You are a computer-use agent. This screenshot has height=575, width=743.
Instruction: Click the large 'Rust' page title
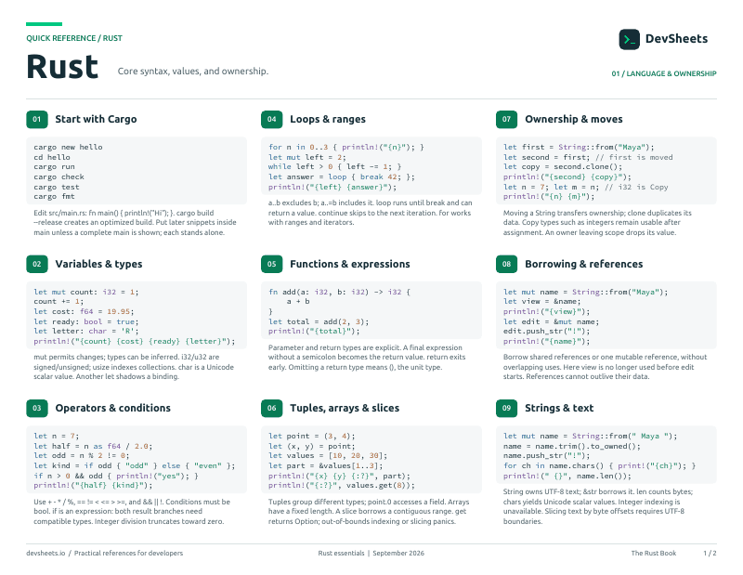click(62, 66)
